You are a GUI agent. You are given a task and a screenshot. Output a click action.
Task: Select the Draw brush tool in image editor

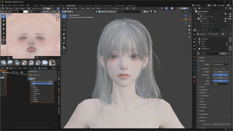click(4, 16)
